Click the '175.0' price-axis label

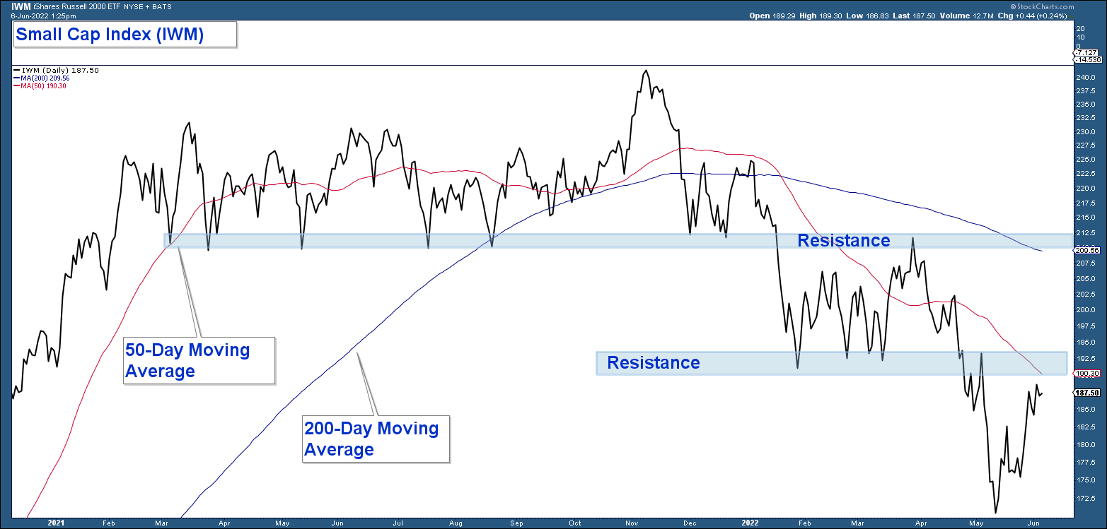coord(1085,480)
